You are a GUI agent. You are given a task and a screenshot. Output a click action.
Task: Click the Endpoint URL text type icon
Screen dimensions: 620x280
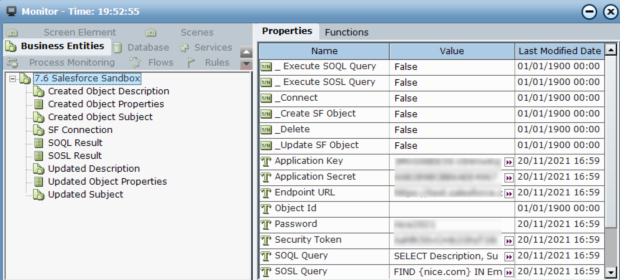click(x=266, y=193)
